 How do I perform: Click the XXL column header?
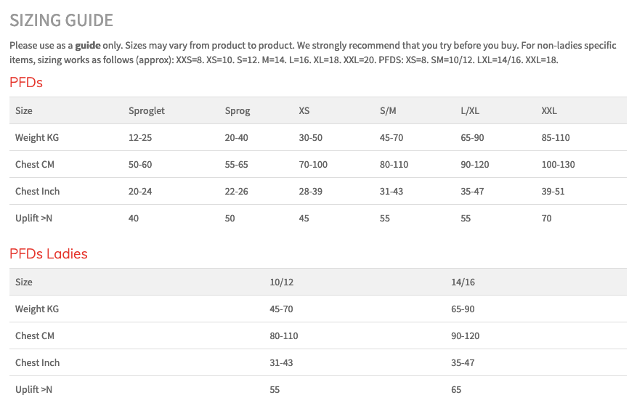click(549, 110)
